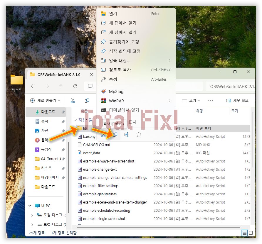This screenshot has width=262, height=244.
Task: Click the Rename icon in context menu
Action: pos(127,135)
